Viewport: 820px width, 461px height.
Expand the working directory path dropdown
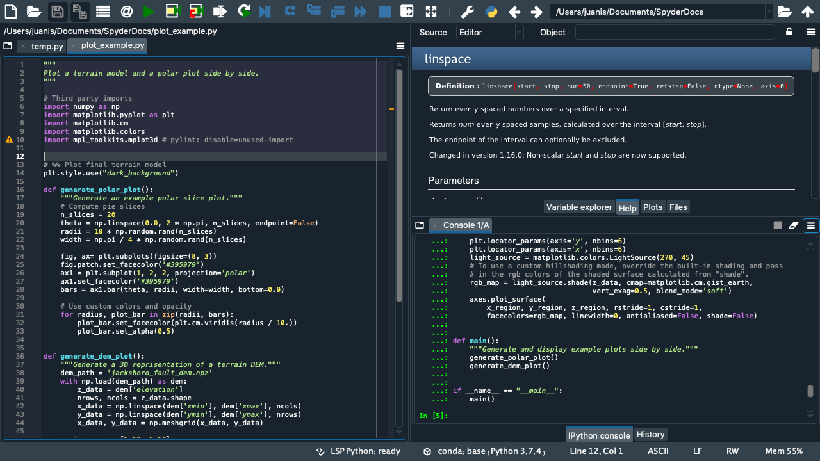(x=769, y=12)
